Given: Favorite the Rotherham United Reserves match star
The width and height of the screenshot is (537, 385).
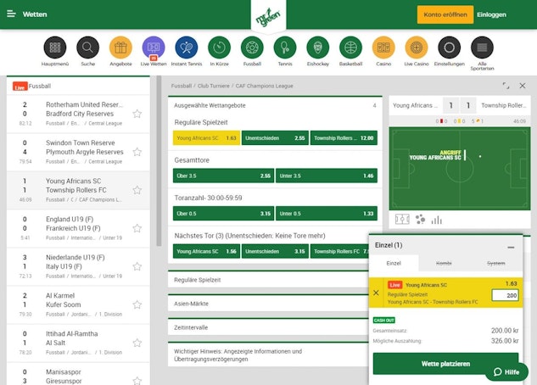Looking at the screenshot, I should pos(137,114).
